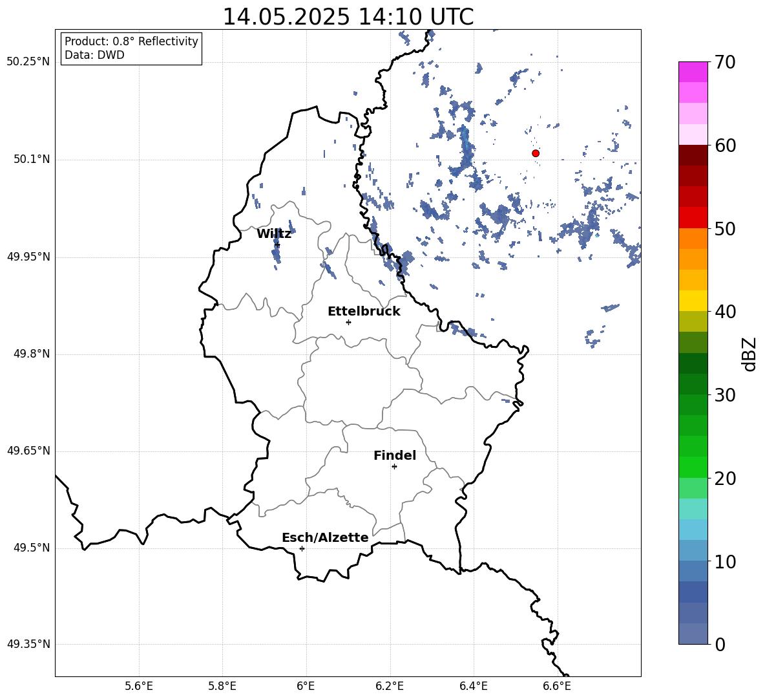This screenshot has width=765, height=699.
Task: Click colorbar tick label 20
Action: point(725,479)
